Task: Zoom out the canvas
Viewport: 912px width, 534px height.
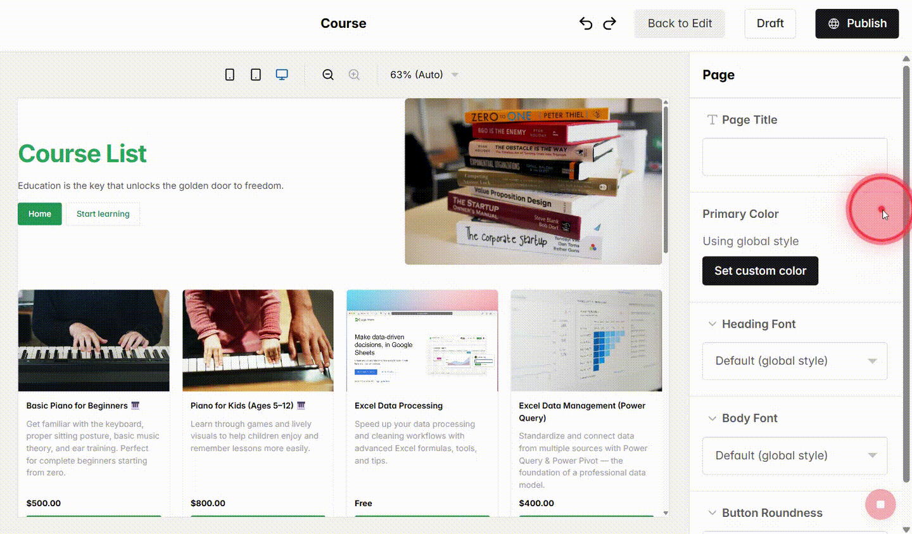Action: click(328, 75)
